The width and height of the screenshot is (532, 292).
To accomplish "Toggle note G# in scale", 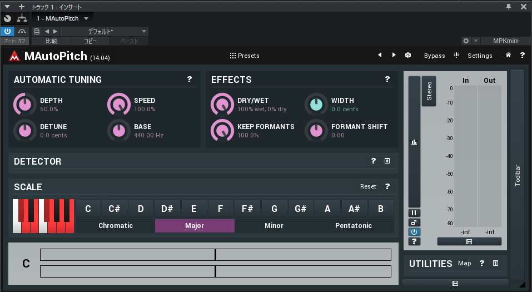I will [301, 209].
